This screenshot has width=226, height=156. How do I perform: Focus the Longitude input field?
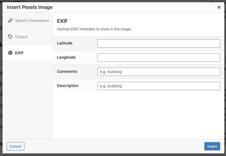pos(158,58)
